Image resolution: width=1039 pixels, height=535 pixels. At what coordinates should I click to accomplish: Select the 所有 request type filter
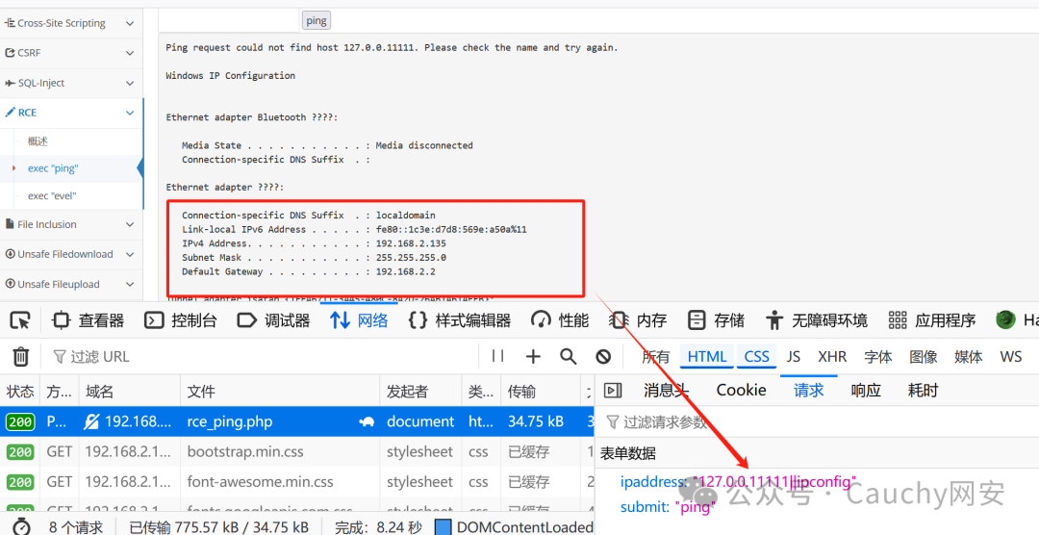[655, 357]
